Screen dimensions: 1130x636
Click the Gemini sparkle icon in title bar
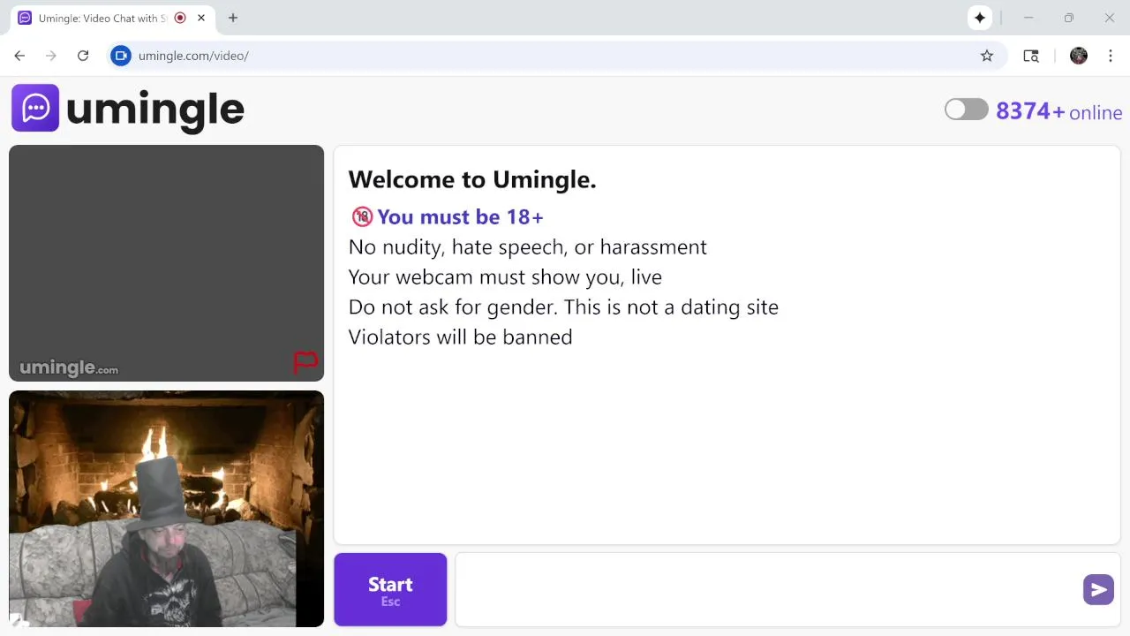[x=980, y=18]
